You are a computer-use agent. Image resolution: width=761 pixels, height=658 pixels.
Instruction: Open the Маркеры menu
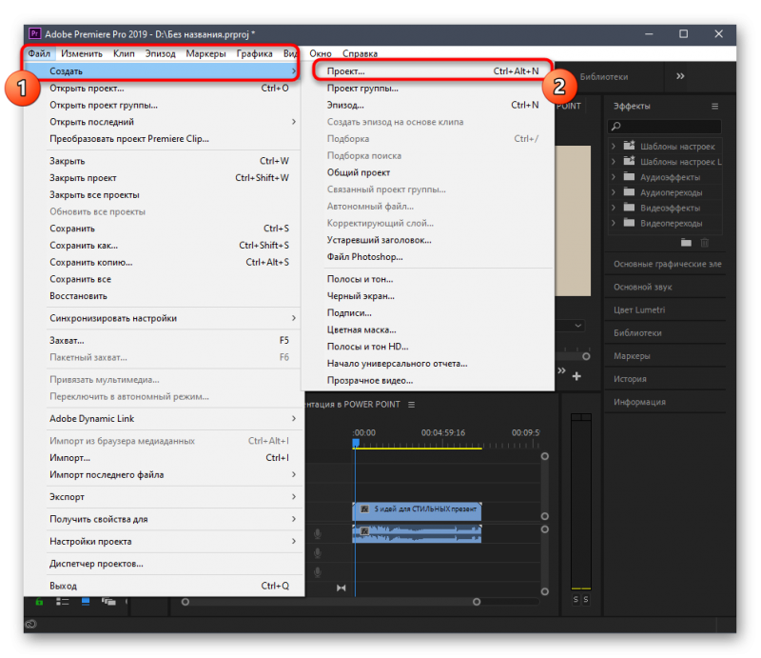coord(205,53)
